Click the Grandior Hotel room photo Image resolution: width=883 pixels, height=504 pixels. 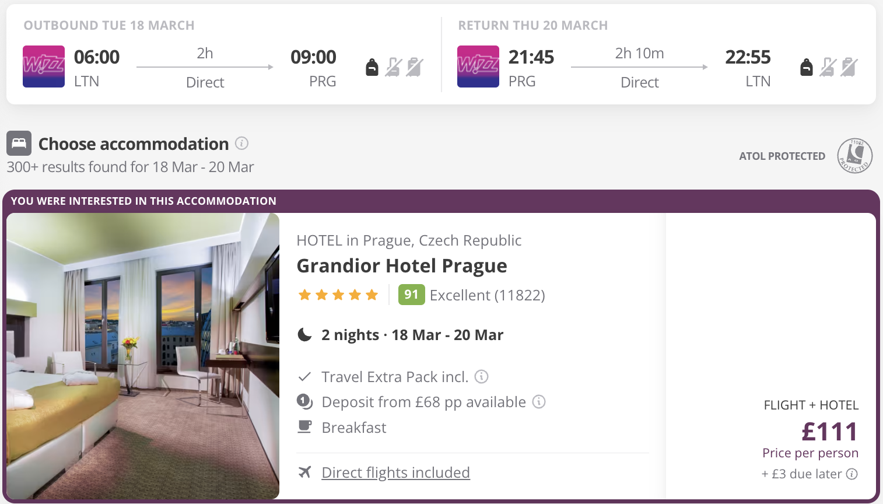pos(143,356)
